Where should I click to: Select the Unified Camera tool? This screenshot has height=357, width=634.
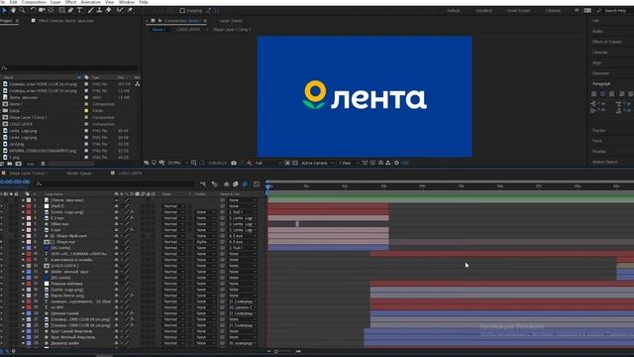coord(42,11)
